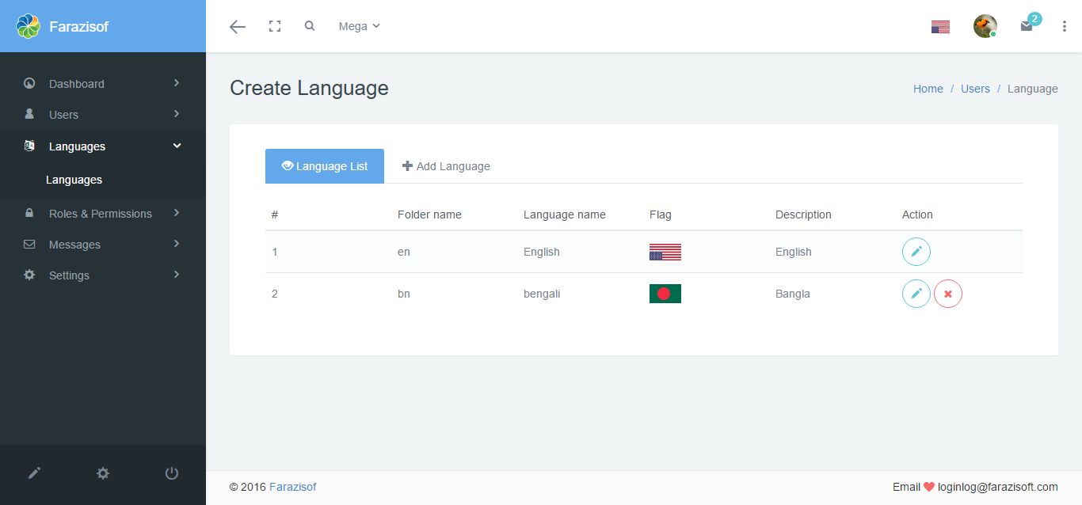Click the back arrow icon in top bar
The width and height of the screenshot is (1082, 505).
[x=237, y=27]
